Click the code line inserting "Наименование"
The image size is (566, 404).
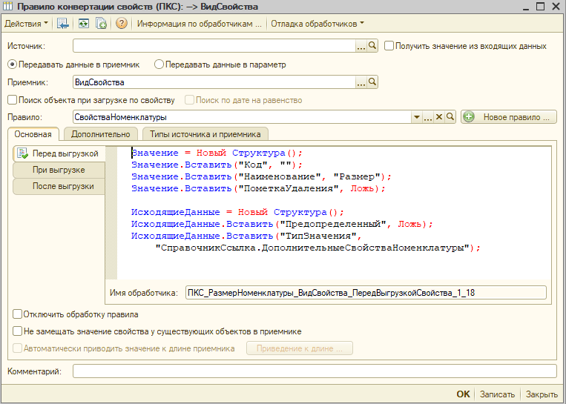(261, 176)
